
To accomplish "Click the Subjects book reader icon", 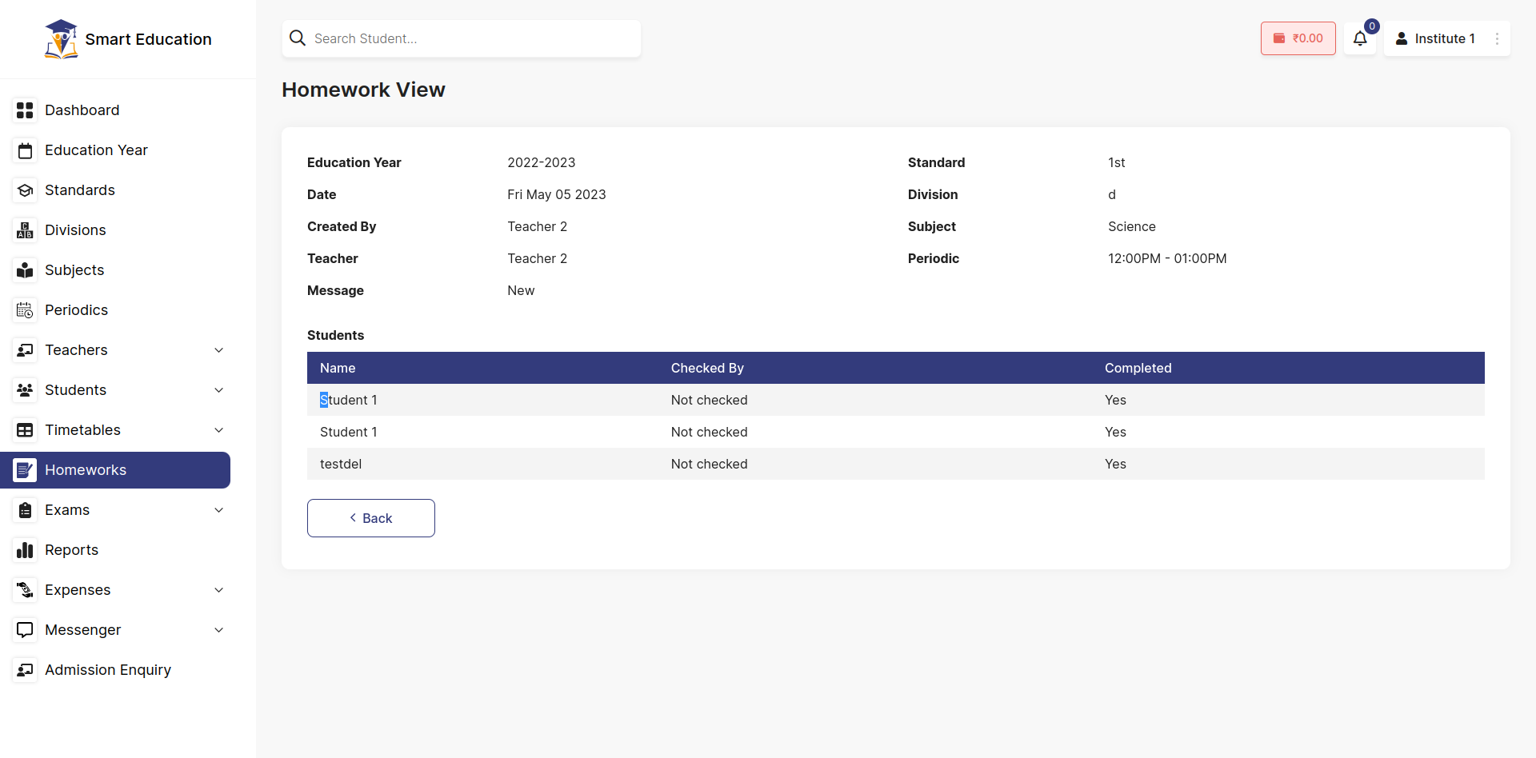I will point(26,270).
